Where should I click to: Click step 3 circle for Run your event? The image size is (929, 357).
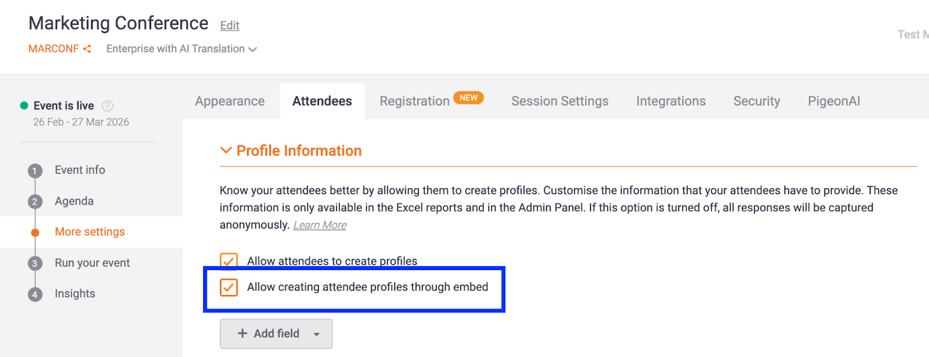[x=35, y=264]
